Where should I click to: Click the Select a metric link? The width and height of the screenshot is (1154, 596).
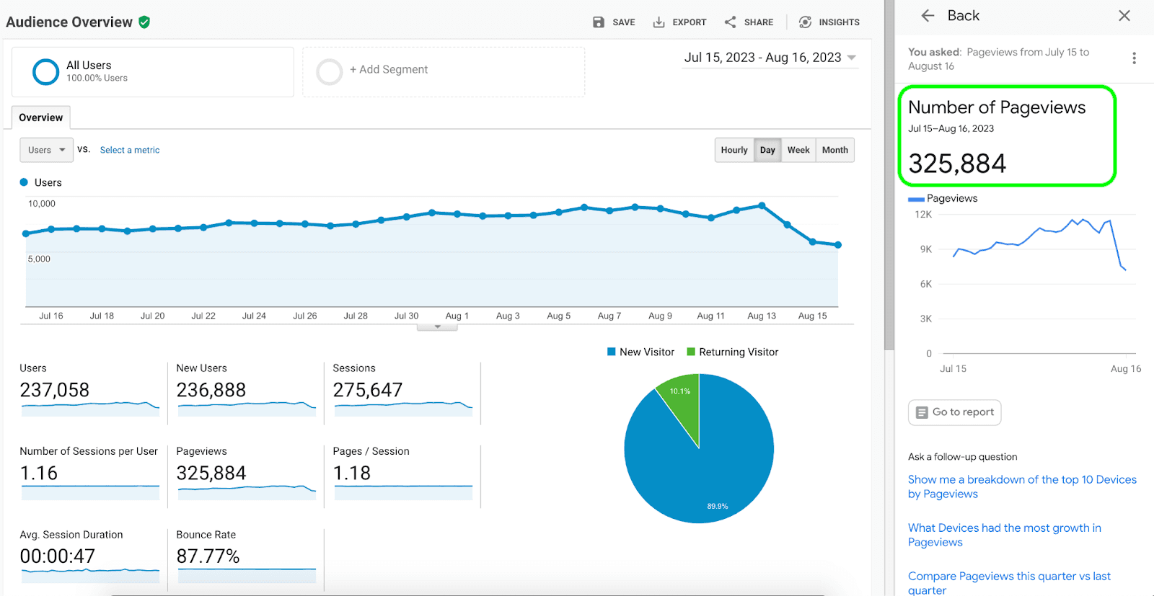pyautogui.click(x=130, y=150)
